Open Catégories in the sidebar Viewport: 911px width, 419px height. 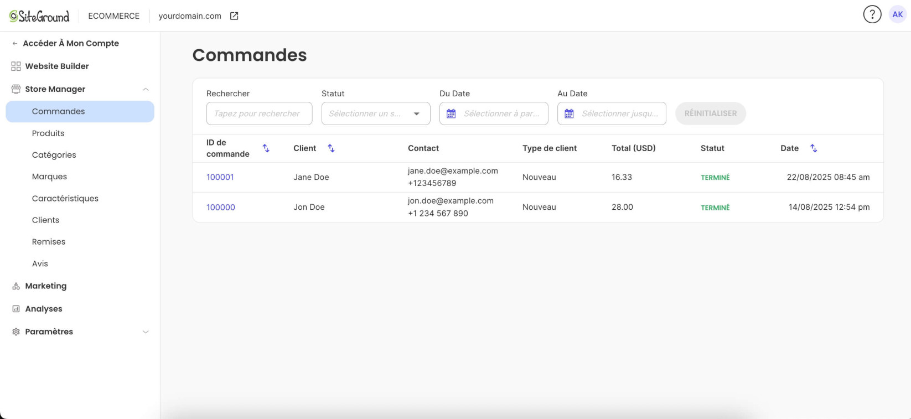click(54, 155)
